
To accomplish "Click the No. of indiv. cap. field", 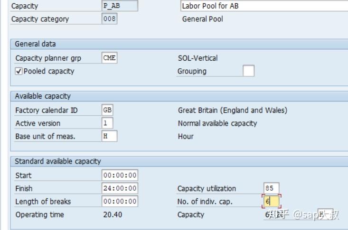I will 271,202.
